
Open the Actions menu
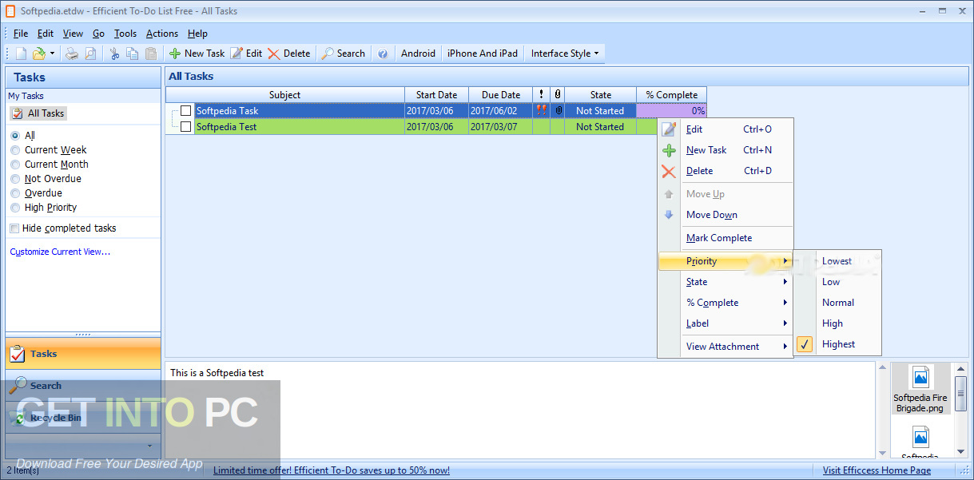click(x=162, y=34)
